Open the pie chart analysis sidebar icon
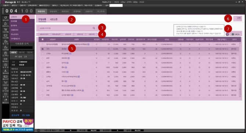This screenshot has height=133, width=246. pos(6,100)
